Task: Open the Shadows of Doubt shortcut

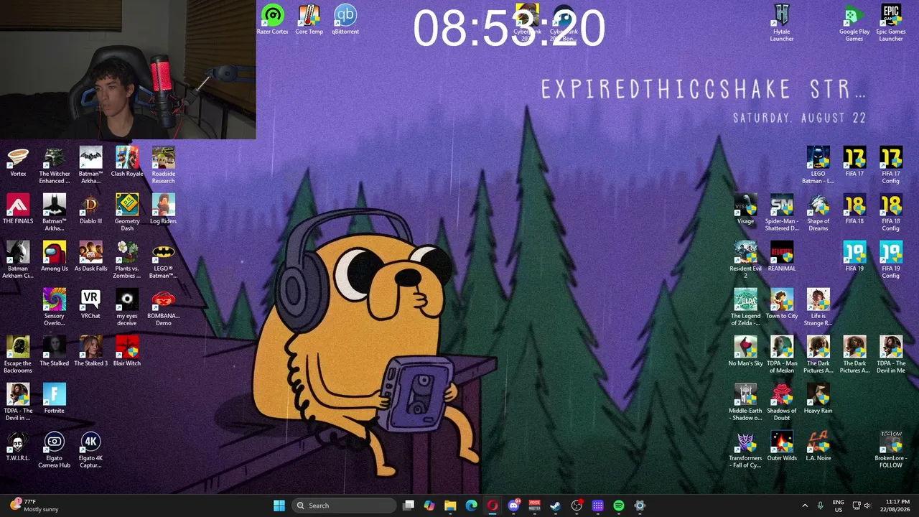Action: pos(782,402)
